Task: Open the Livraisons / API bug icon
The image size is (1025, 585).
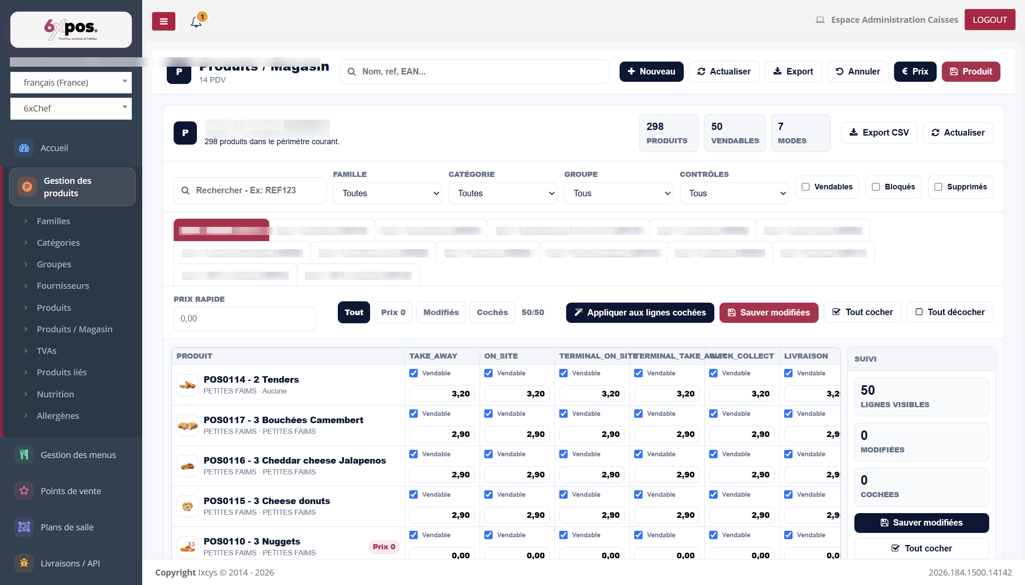Action: (24, 563)
